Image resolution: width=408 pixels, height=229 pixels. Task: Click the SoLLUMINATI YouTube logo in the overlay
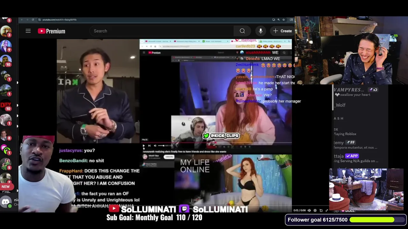114,209
